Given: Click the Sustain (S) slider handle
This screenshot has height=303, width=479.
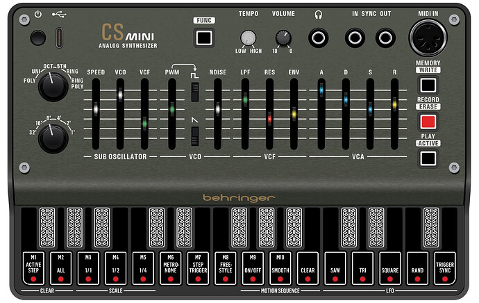Looking at the screenshot, I should click(x=370, y=109).
